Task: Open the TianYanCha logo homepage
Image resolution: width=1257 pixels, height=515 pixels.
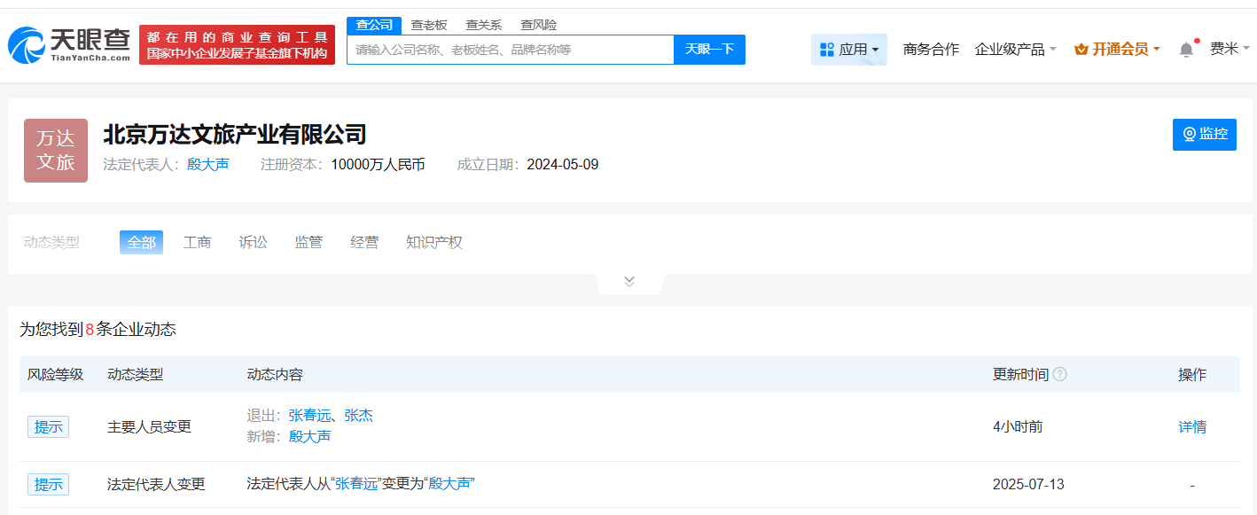Action: tap(69, 44)
